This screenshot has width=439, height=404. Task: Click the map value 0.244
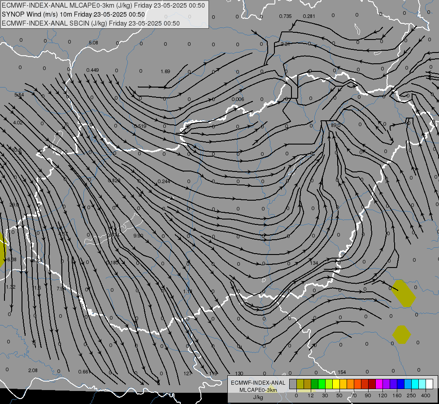164,181
